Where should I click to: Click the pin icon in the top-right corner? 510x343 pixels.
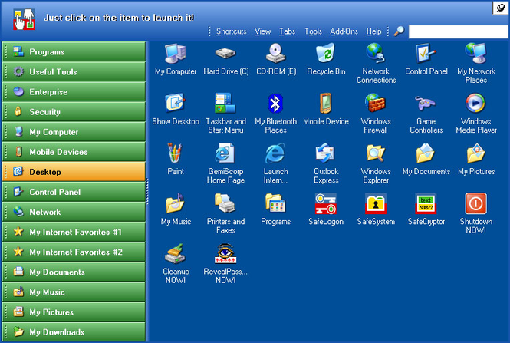pos(501,8)
